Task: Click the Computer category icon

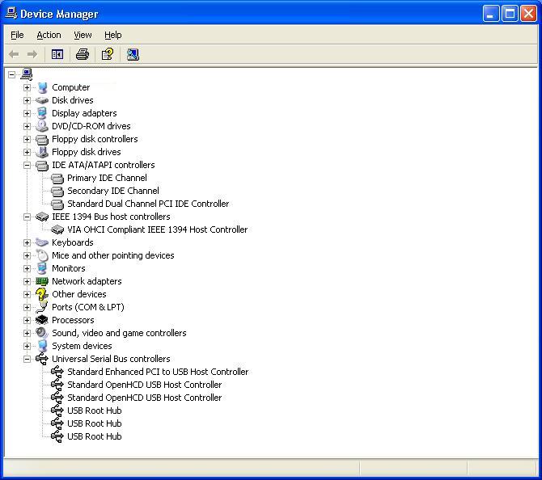Action: pyautogui.click(x=42, y=88)
